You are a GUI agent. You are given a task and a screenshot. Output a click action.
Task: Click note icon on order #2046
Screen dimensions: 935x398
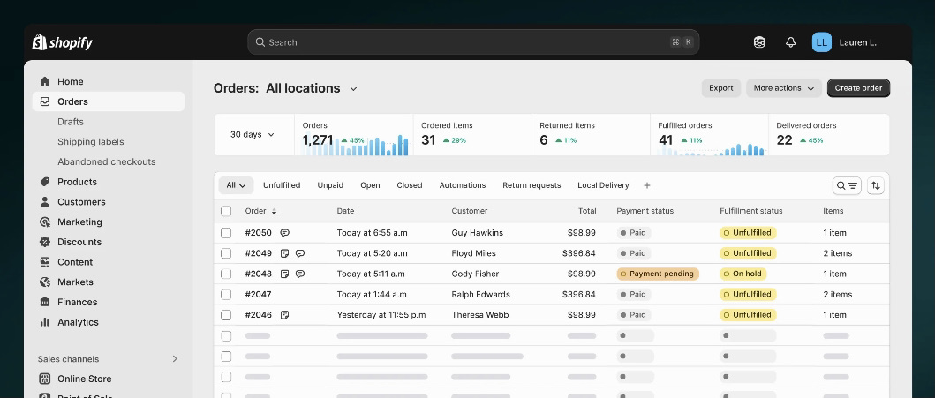pyautogui.click(x=285, y=314)
